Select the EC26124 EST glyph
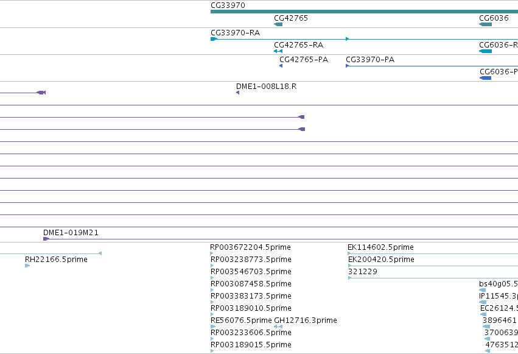This screenshot has height=354, width=518. 483,314
